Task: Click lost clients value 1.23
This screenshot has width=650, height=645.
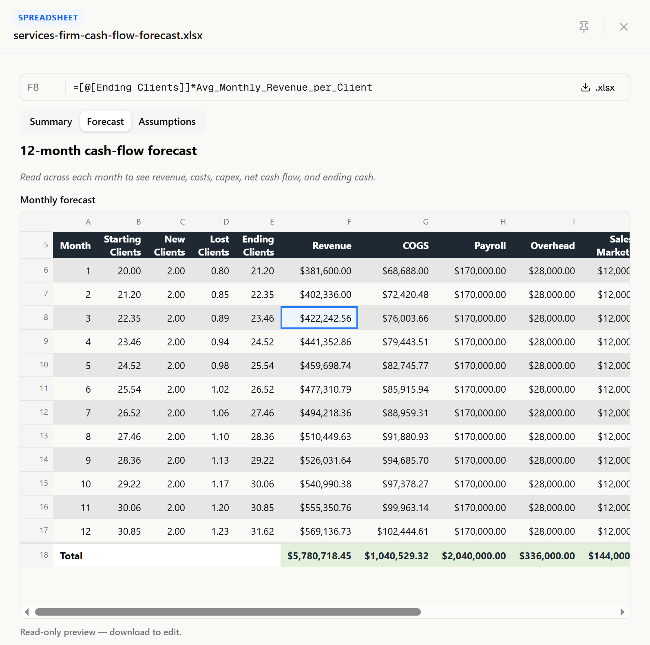Action: [x=214, y=531]
